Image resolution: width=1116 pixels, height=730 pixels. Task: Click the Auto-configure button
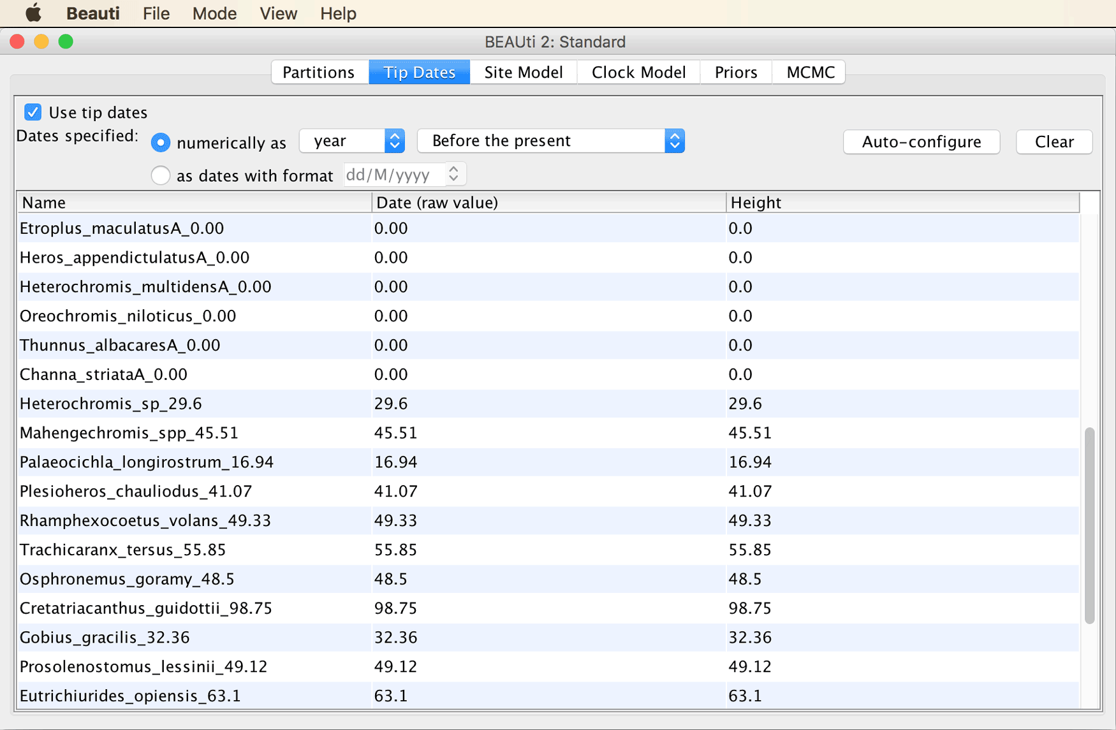921,142
